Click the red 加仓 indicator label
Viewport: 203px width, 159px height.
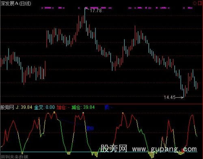pyautogui.click(x=61, y=107)
